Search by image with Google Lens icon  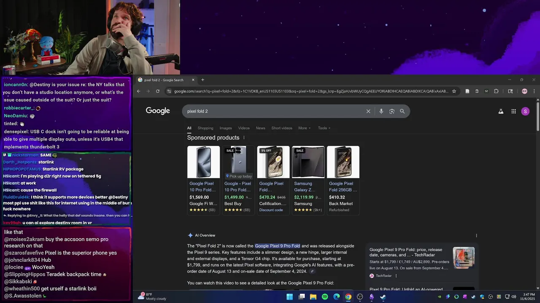pyautogui.click(x=392, y=111)
